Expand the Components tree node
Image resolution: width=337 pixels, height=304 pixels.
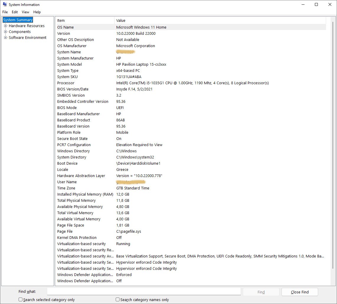[x=6, y=32]
